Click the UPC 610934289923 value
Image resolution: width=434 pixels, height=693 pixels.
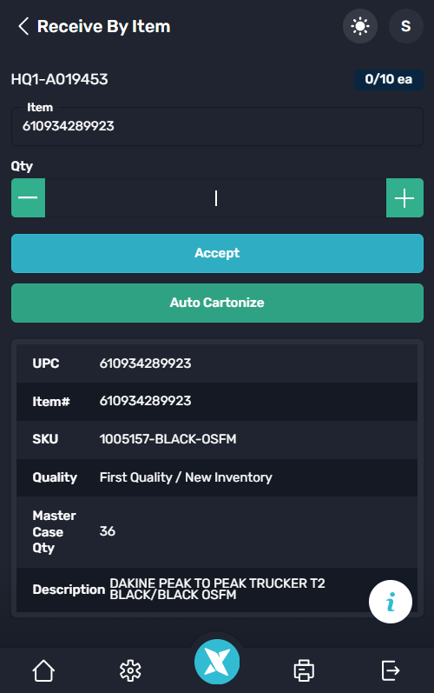pyautogui.click(x=145, y=363)
